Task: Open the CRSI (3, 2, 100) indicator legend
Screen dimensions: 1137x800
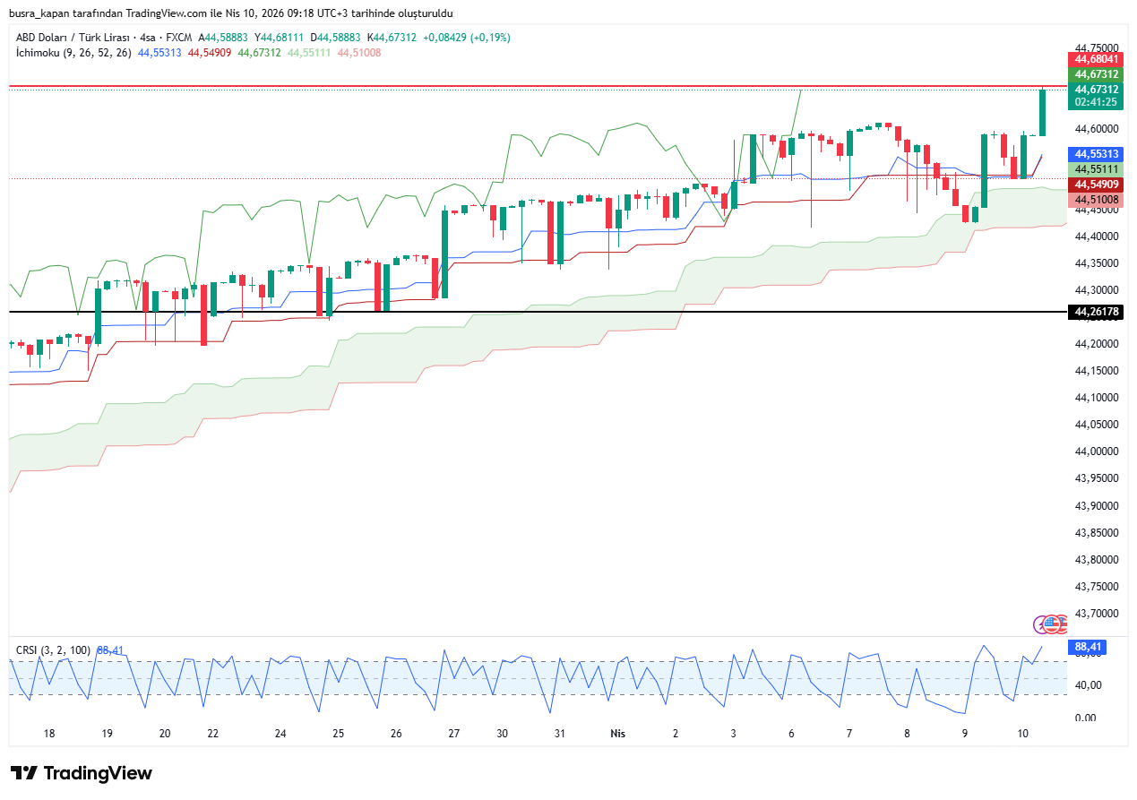Action: pos(55,649)
